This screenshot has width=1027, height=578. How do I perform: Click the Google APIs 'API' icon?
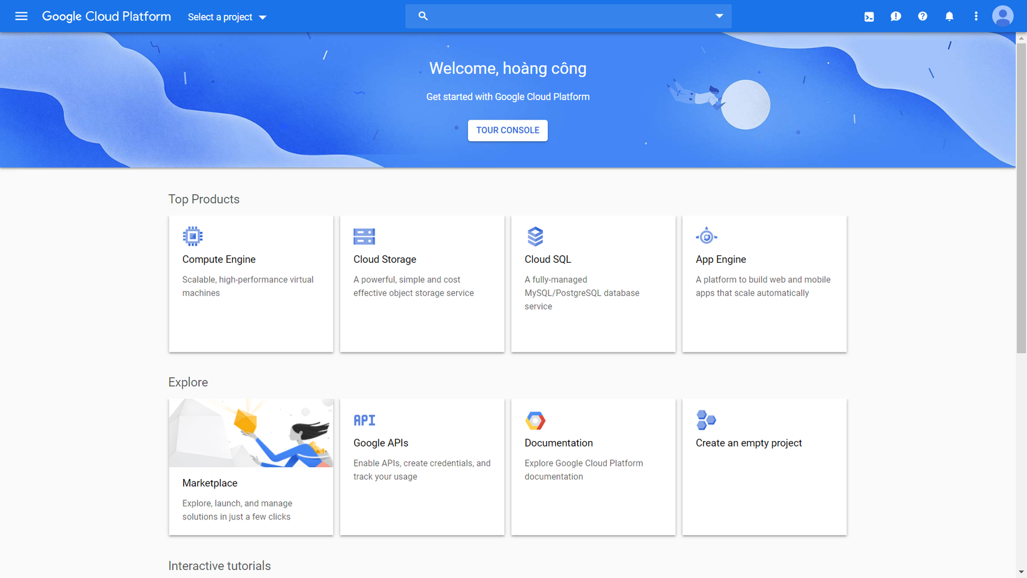coord(364,420)
